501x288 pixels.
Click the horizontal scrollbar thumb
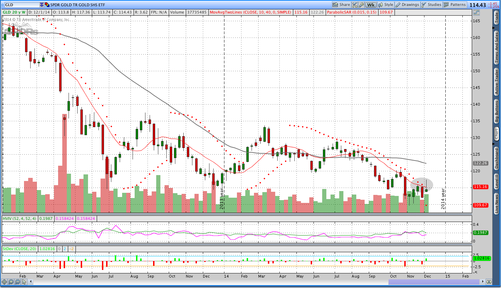435,282
